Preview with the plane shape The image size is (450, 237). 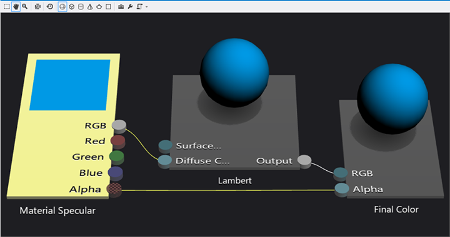[108, 6]
